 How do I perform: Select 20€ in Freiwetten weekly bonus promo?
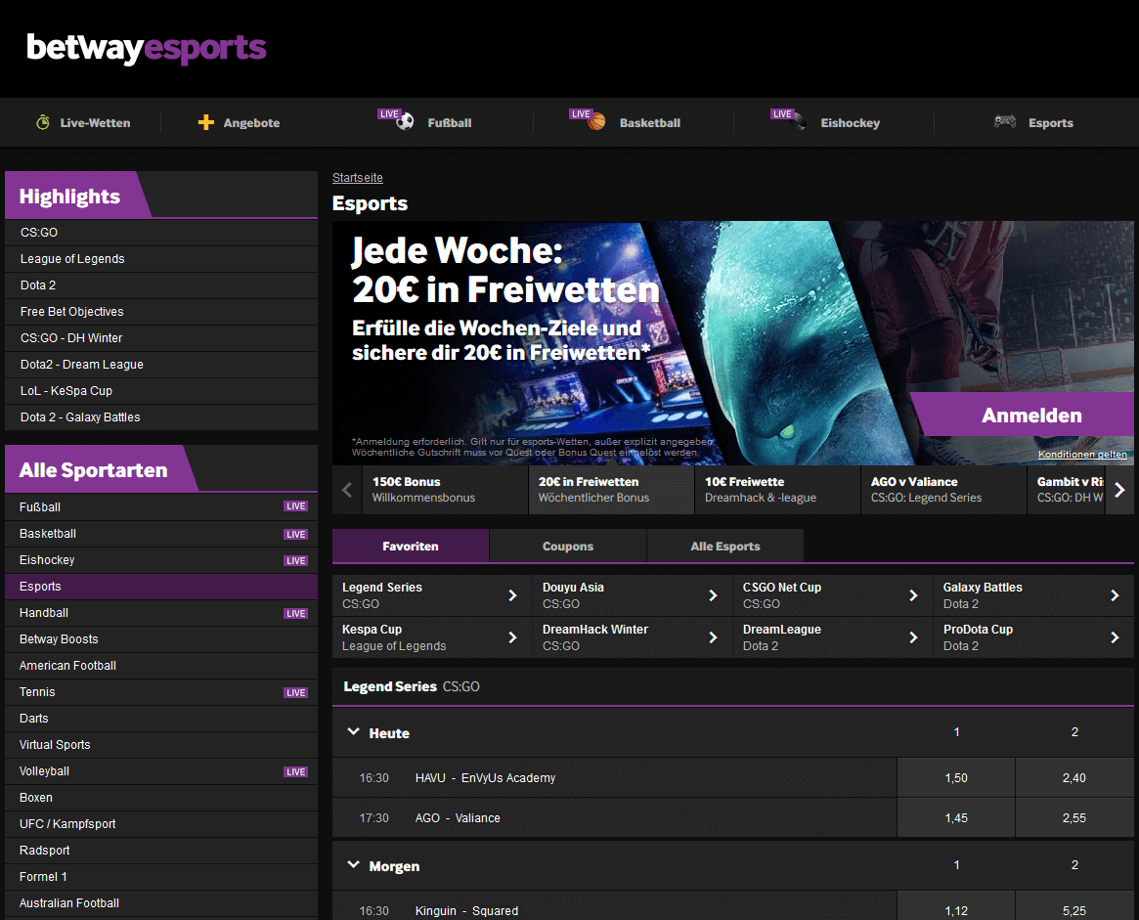click(611, 490)
